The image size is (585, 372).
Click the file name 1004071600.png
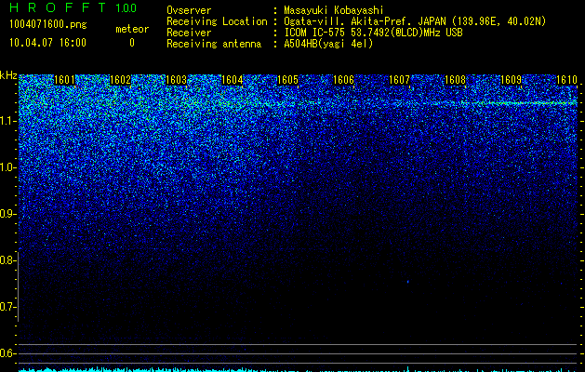pos(48,24)
